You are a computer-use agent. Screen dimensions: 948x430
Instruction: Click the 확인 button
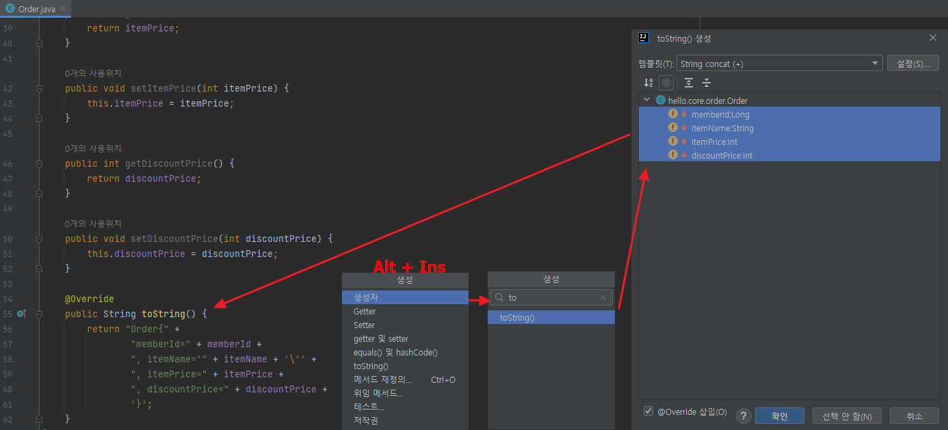click(x=779, y=416)
